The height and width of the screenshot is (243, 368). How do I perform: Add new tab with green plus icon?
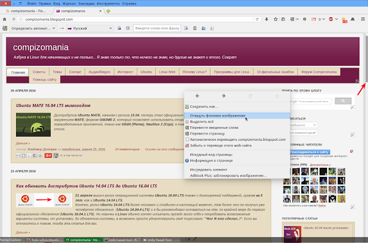[108, 11]
